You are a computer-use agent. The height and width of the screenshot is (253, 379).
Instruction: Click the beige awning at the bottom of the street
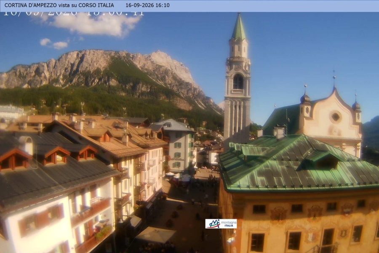(x=155, y=234)
